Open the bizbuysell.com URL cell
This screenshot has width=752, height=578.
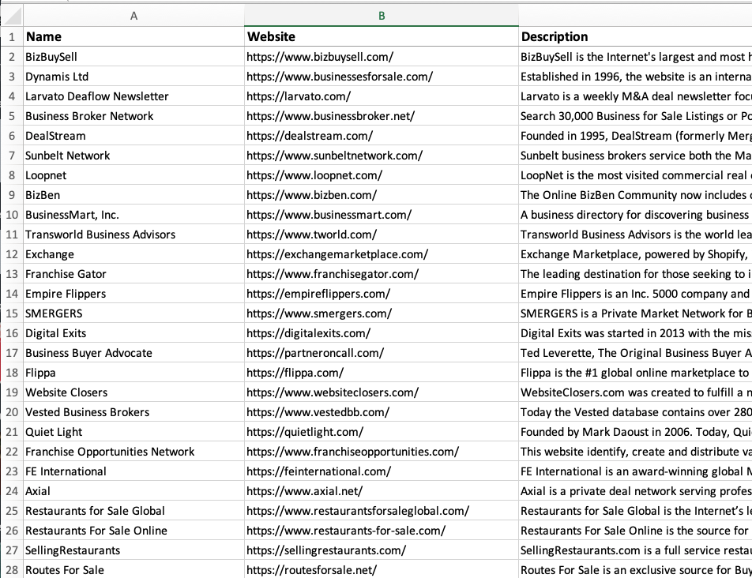pos(320,57)
